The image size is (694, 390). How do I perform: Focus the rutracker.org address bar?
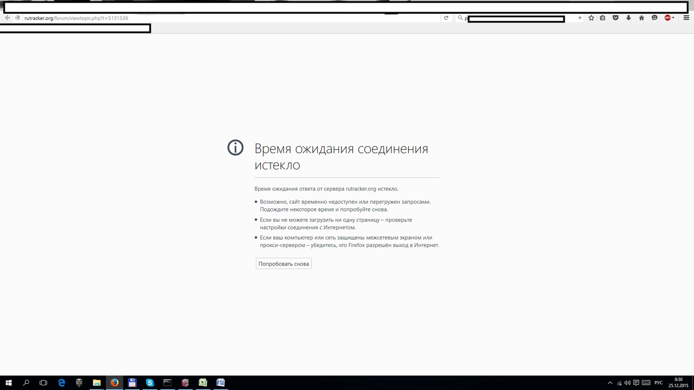click(x=230, y=18)
